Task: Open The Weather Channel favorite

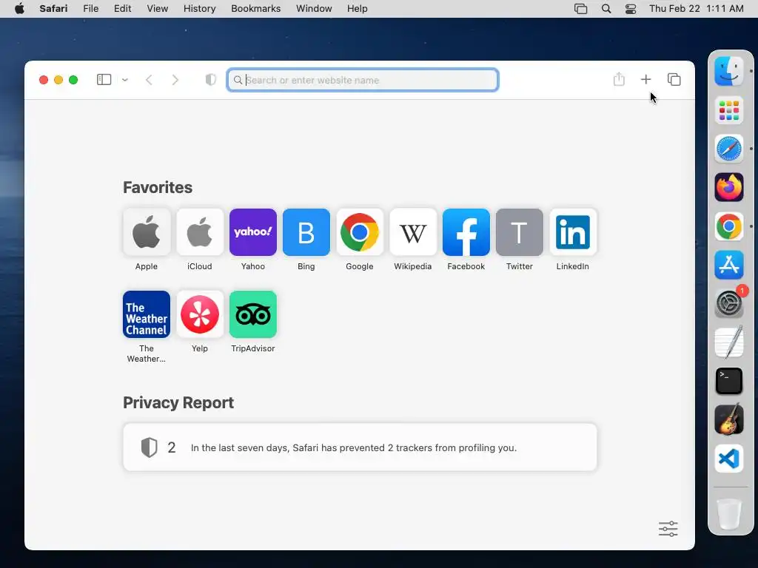Action: pos(147,314)
